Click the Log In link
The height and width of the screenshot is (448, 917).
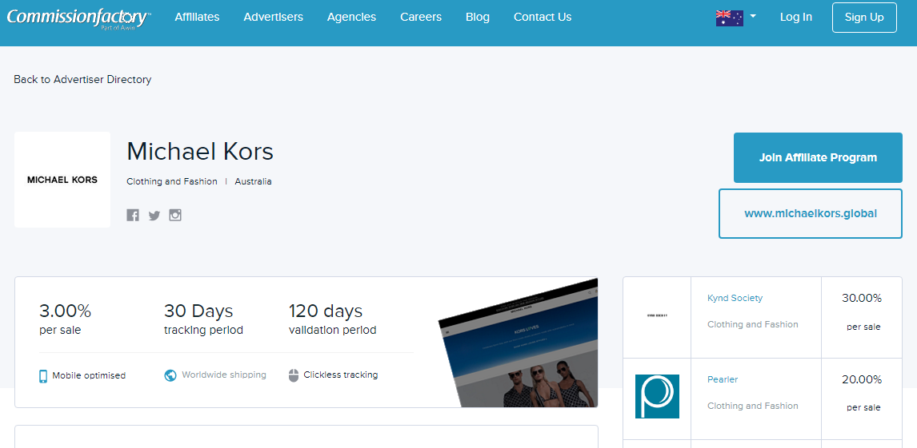[x=796, y=17]
